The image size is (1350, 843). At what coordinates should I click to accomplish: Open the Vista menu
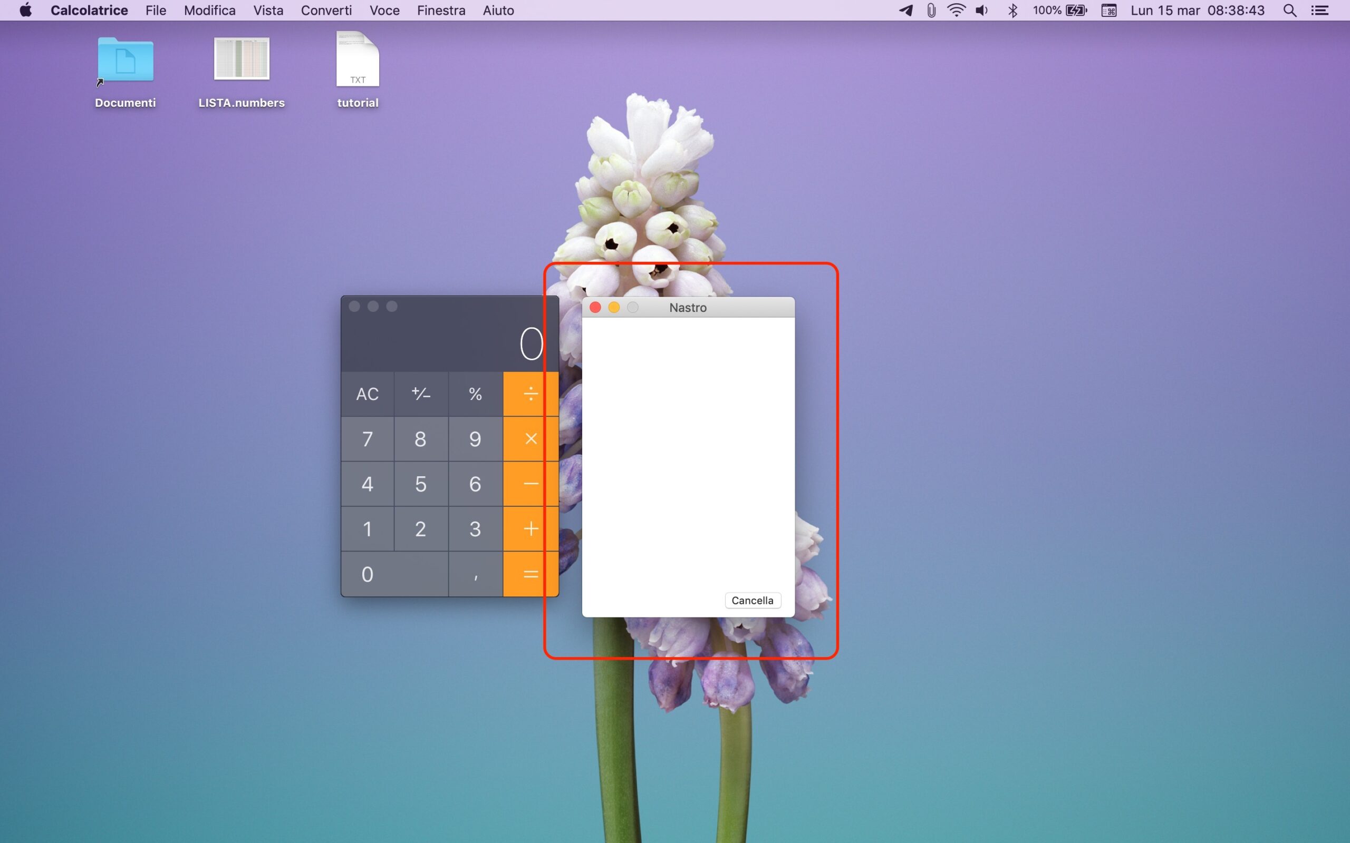pyautogui.click(x=268, y=11)
